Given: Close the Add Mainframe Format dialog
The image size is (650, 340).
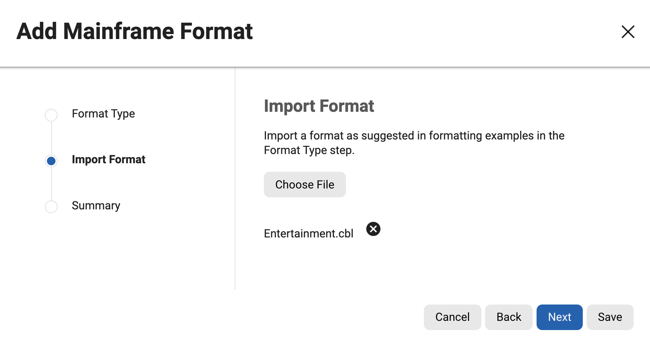Looking at the screenshot, I should (x=628, y=32).
